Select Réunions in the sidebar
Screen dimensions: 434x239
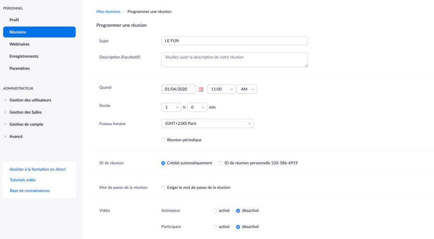(x=39, y=32)
